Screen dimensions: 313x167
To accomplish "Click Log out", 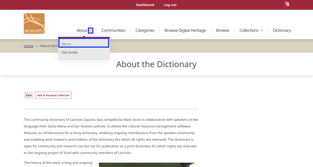I will pyautogui.click(x=170, y=5).
